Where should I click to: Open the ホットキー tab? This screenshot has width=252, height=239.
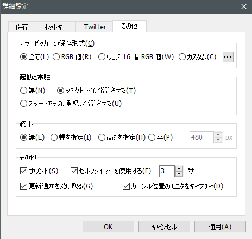click(56, 27)
